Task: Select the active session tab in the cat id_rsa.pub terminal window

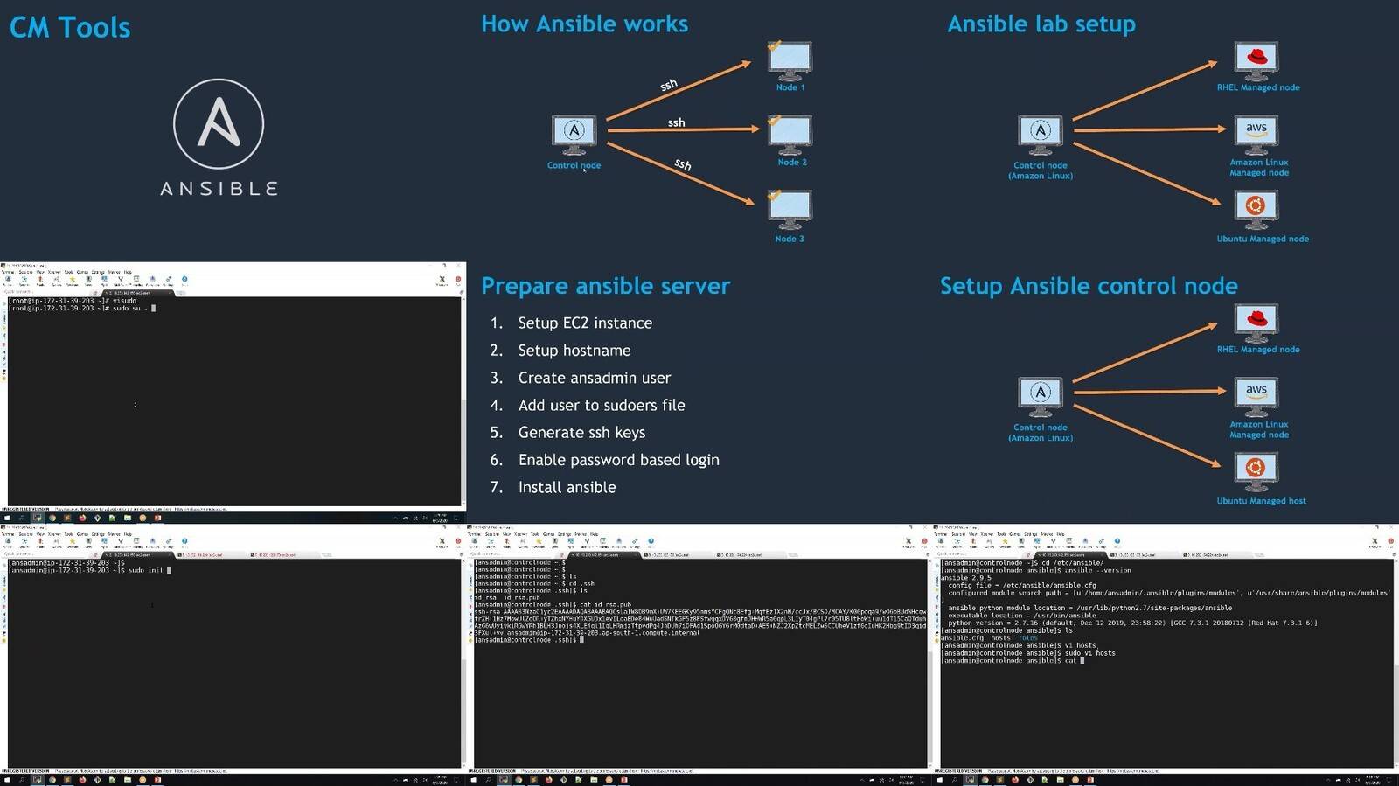Action: 604,555
